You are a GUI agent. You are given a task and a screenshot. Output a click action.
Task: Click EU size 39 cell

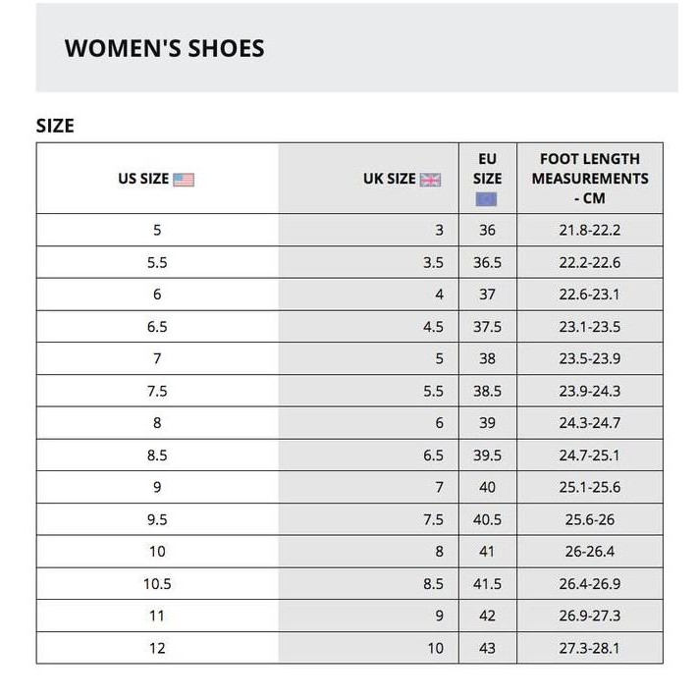(x=487, y=423)
